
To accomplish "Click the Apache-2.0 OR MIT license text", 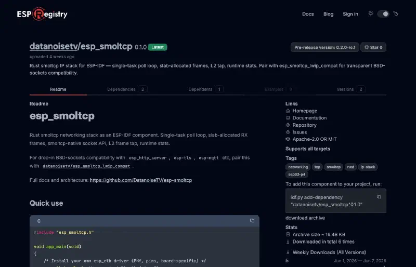I will pos(315,139).
